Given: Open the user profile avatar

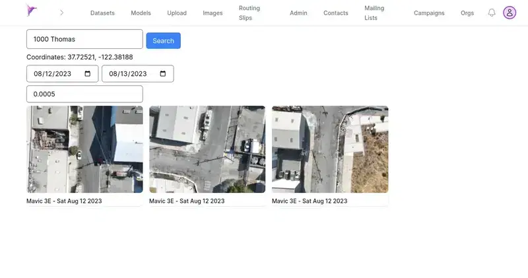Looking at the screenshot, I should click(x=510, y=13).
